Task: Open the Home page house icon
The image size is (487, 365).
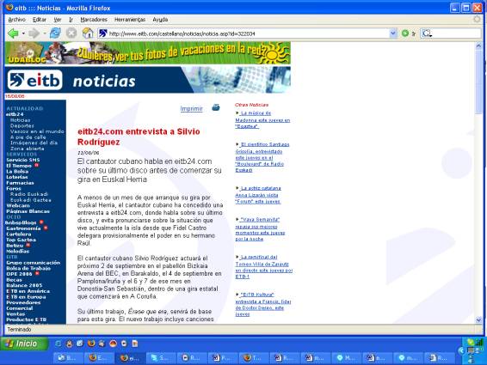Action: [x=88, y=33]
